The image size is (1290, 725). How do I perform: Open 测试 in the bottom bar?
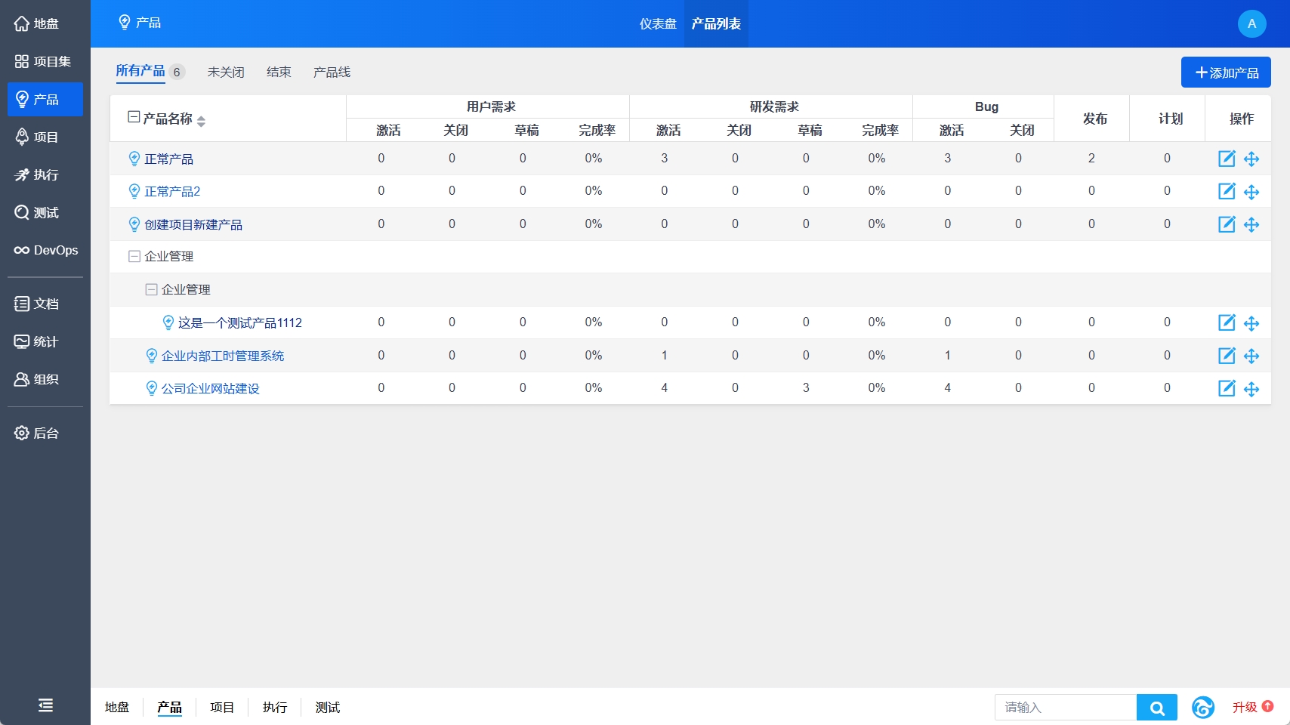coord(328,708)
